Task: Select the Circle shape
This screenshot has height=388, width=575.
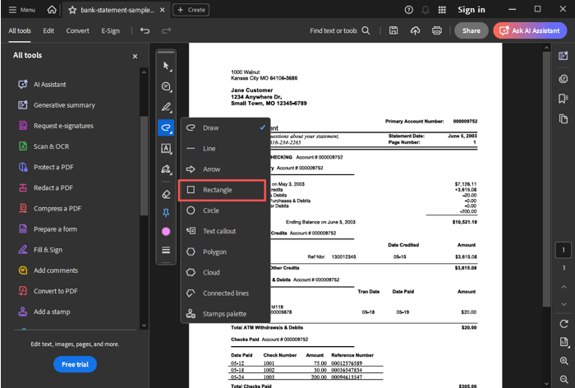Action: [225, 210]
